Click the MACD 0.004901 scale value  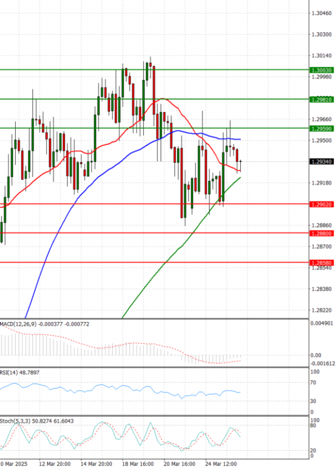322,323
